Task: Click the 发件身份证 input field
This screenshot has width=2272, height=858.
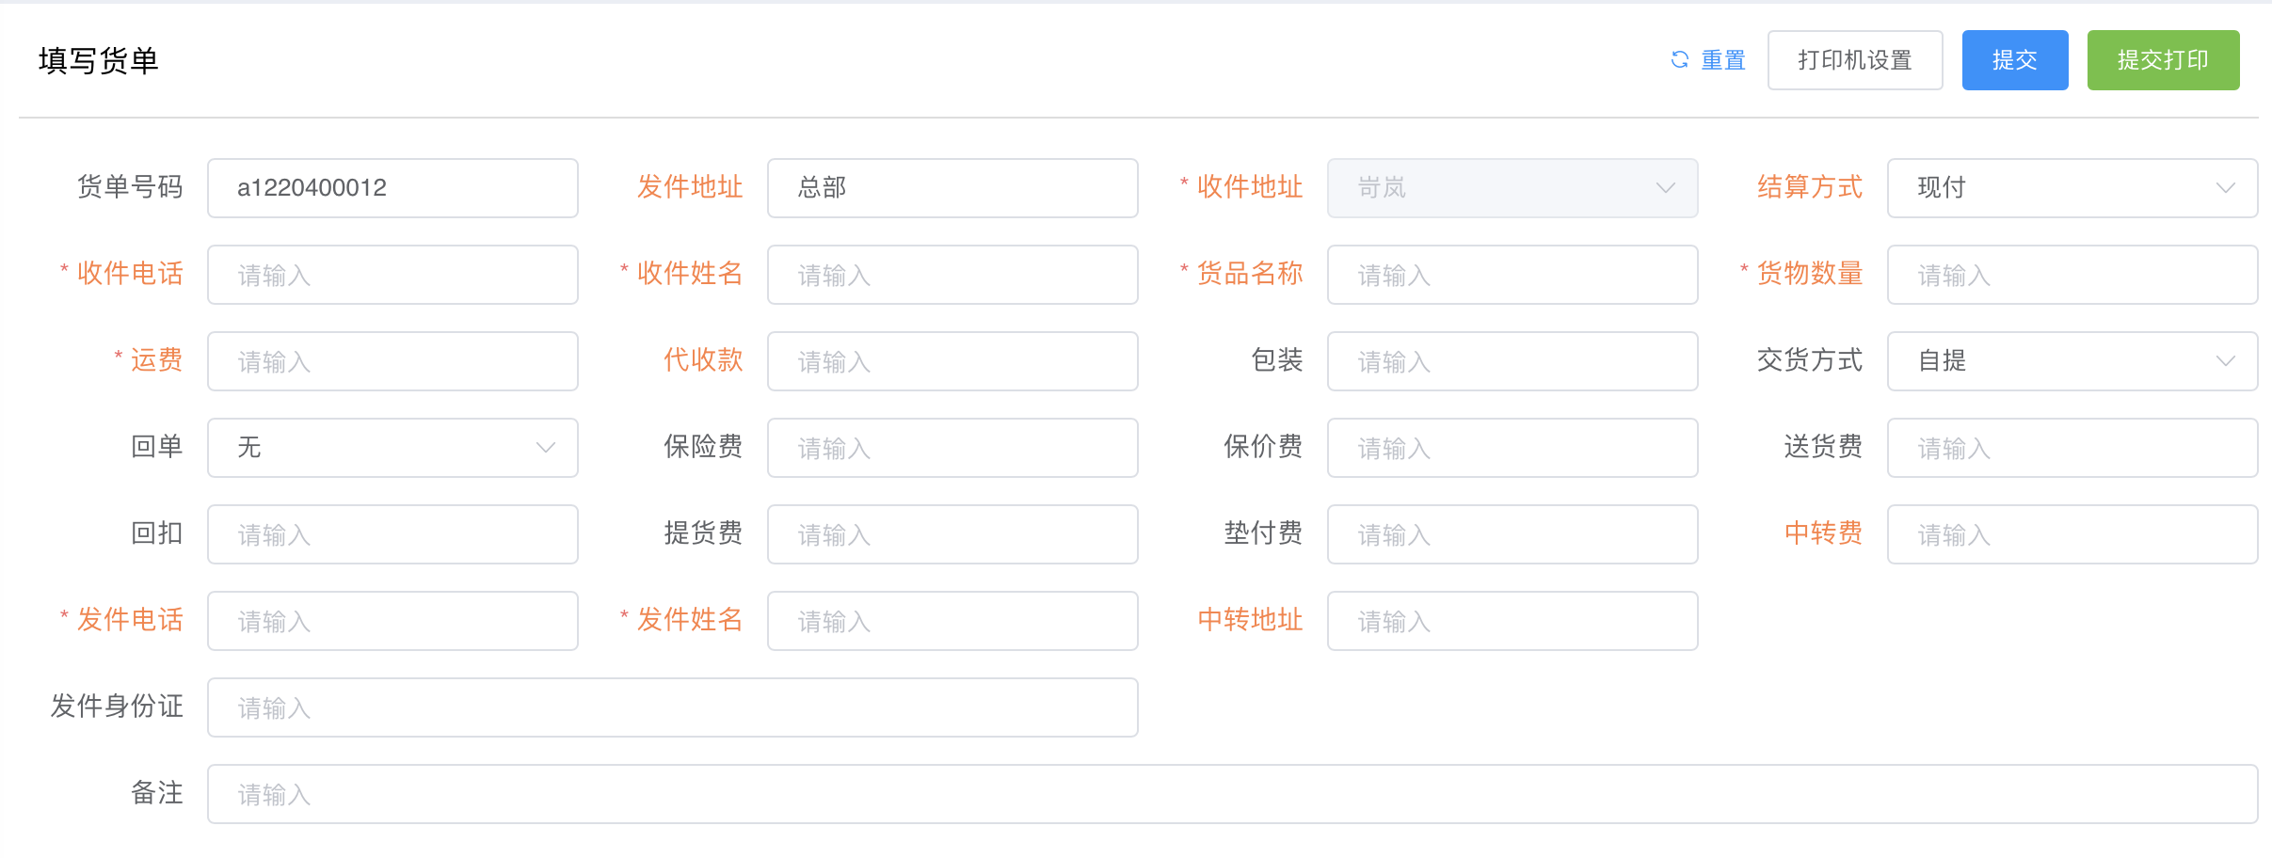Action: (x=673, y=707)
